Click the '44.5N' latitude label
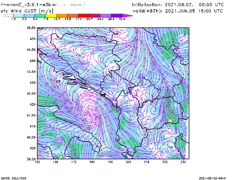 [x=31, y=50]
